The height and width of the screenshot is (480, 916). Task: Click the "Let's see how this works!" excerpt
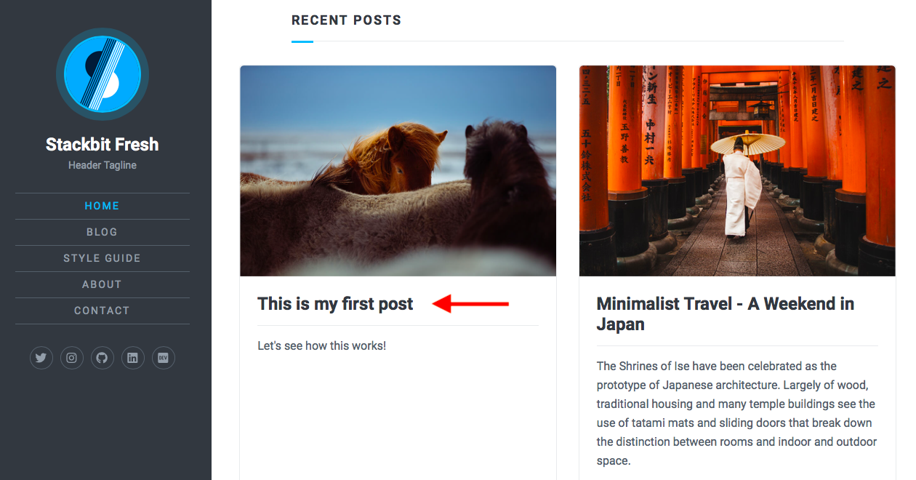pos(322,345)
